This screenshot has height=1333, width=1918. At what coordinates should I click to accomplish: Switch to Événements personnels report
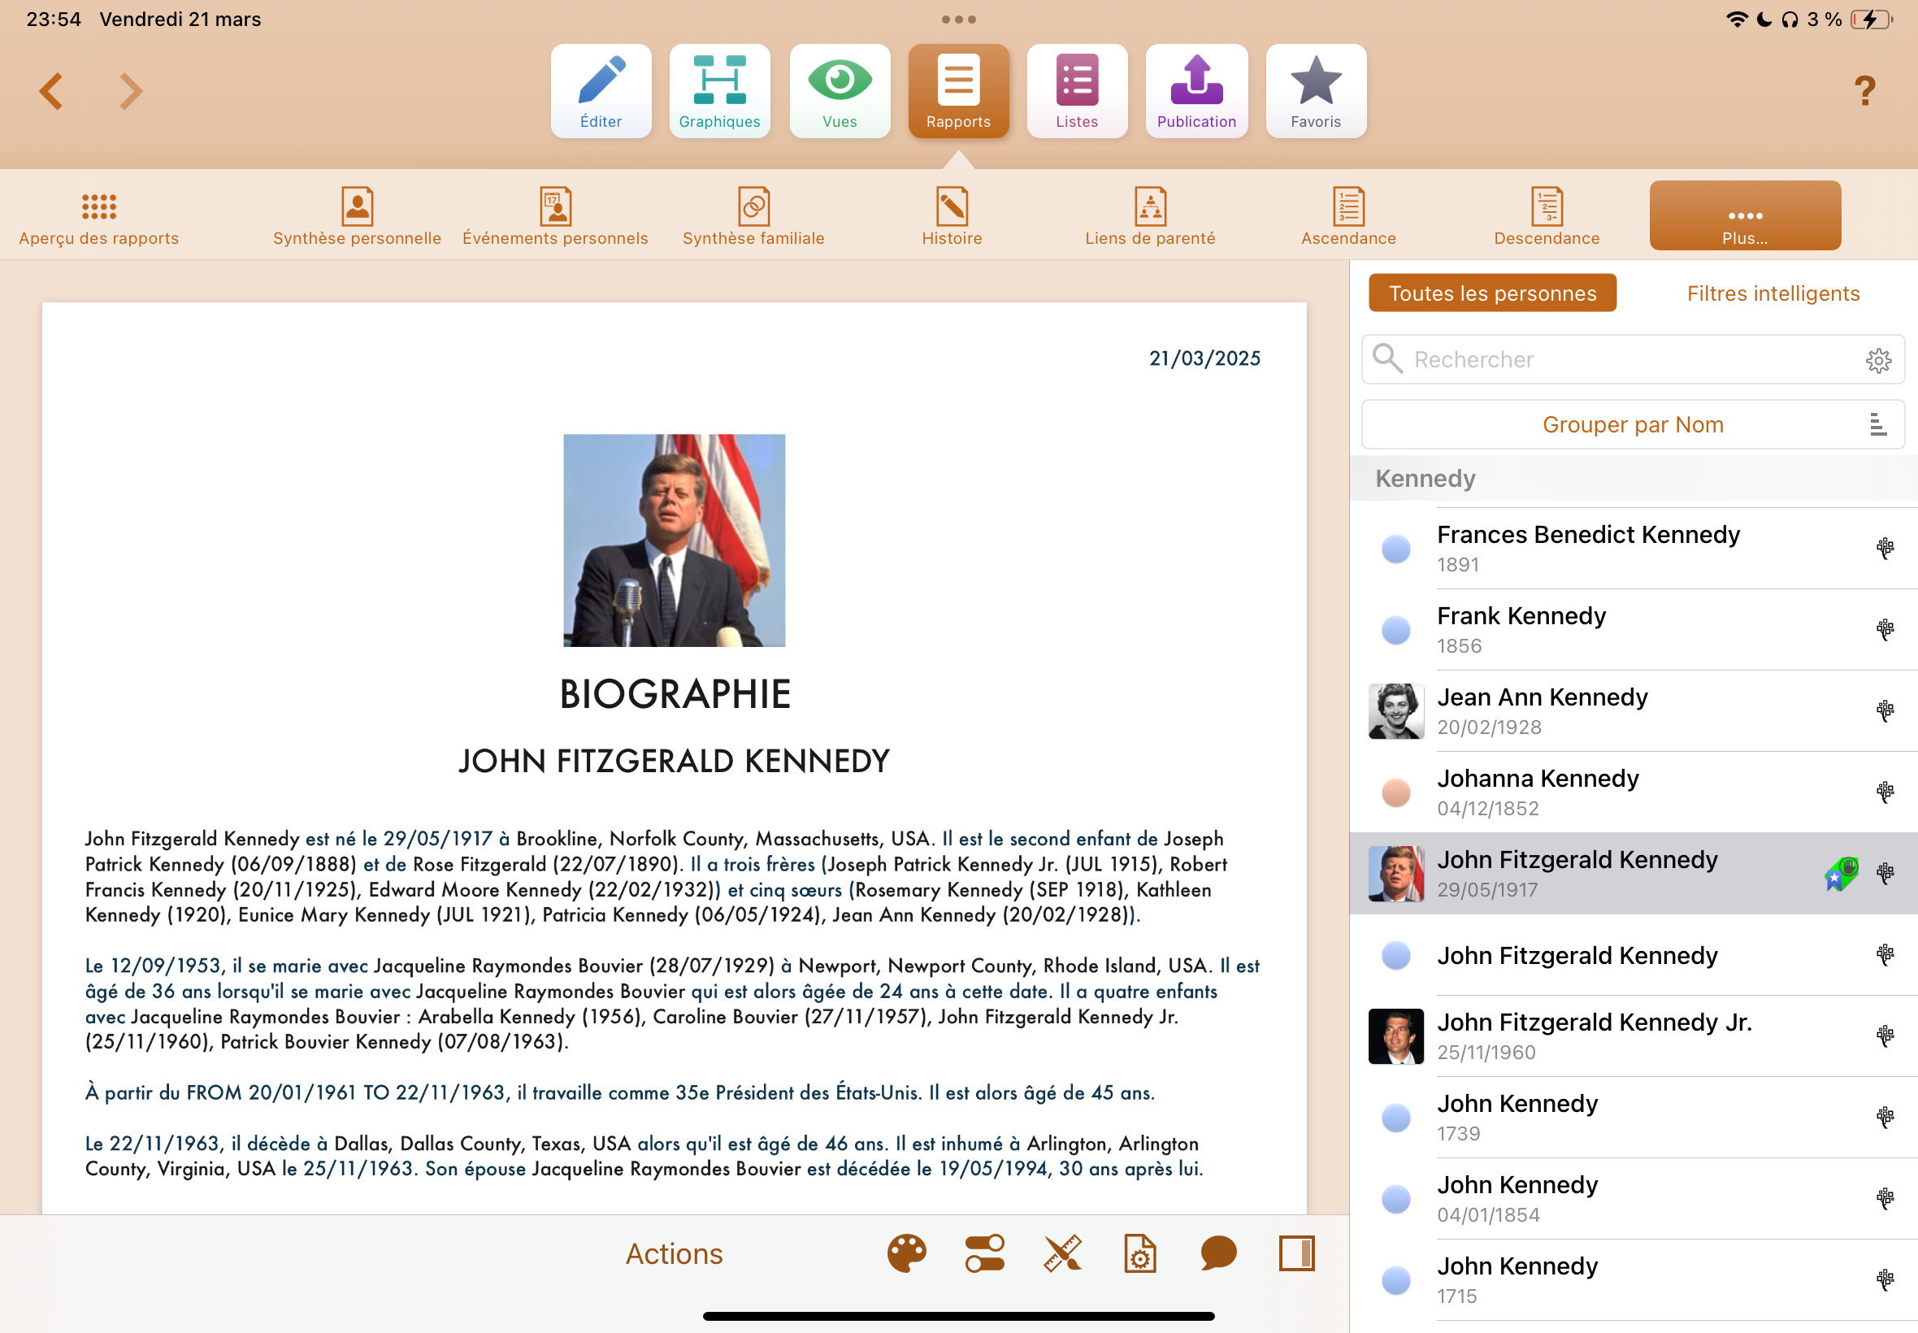[555, 217]
